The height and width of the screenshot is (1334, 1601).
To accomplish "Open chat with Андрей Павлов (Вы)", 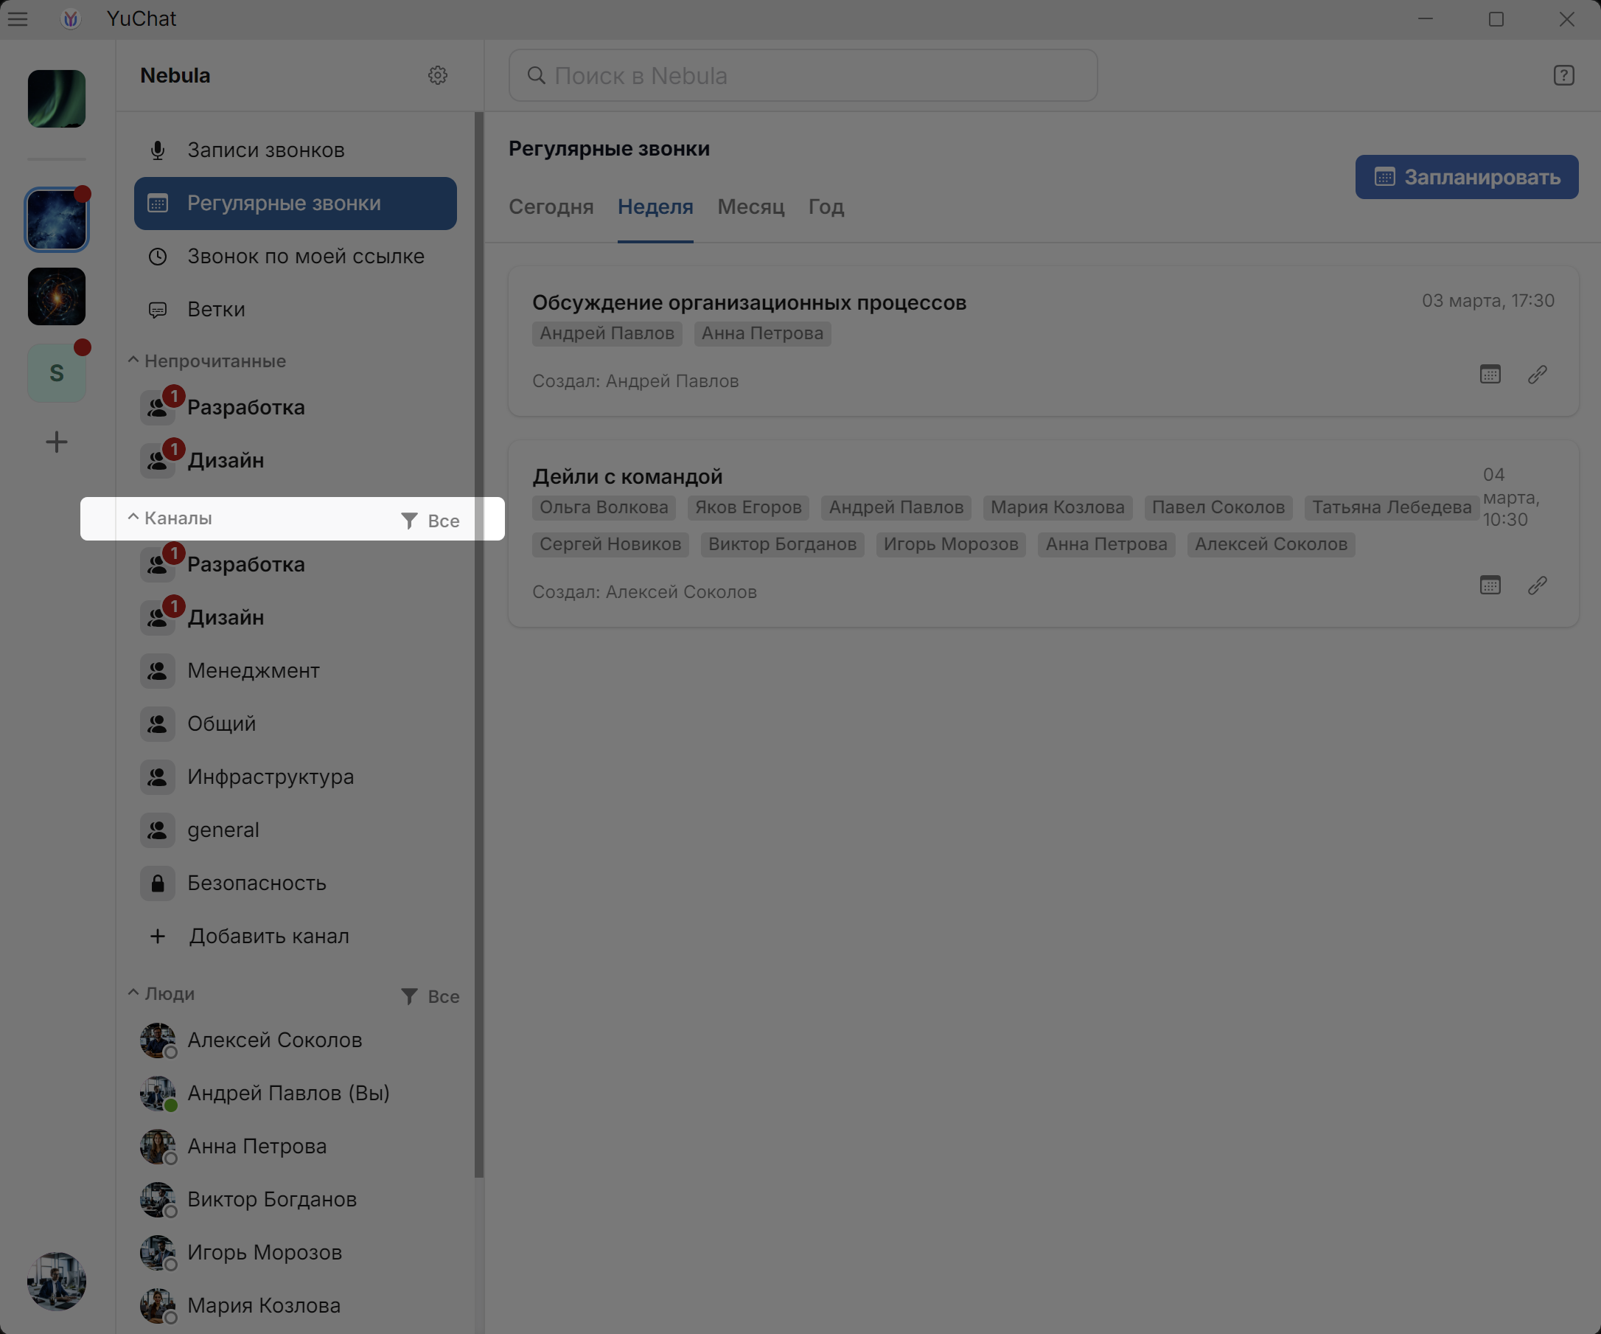I will [296, 1094].
